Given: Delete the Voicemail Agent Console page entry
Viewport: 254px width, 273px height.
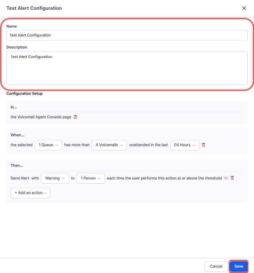Looking at the screenshot, I should [x=75, y=117].
